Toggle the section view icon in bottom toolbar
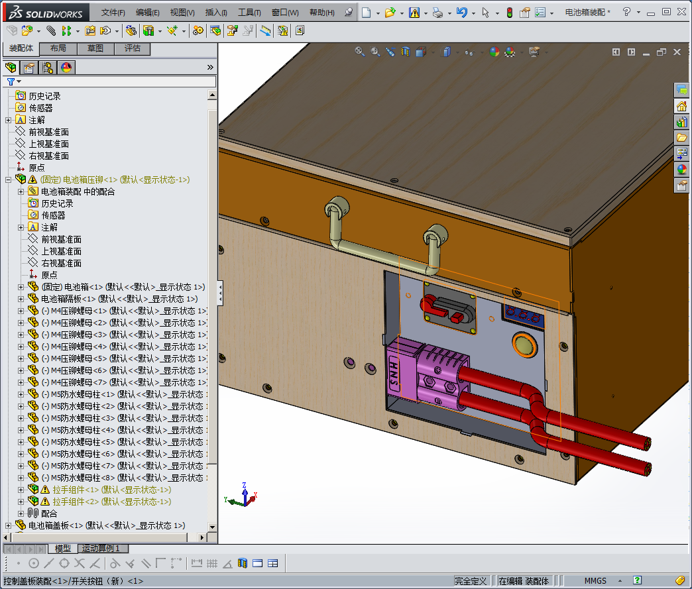This screenshot has height=589, width=692. (243, 563)
